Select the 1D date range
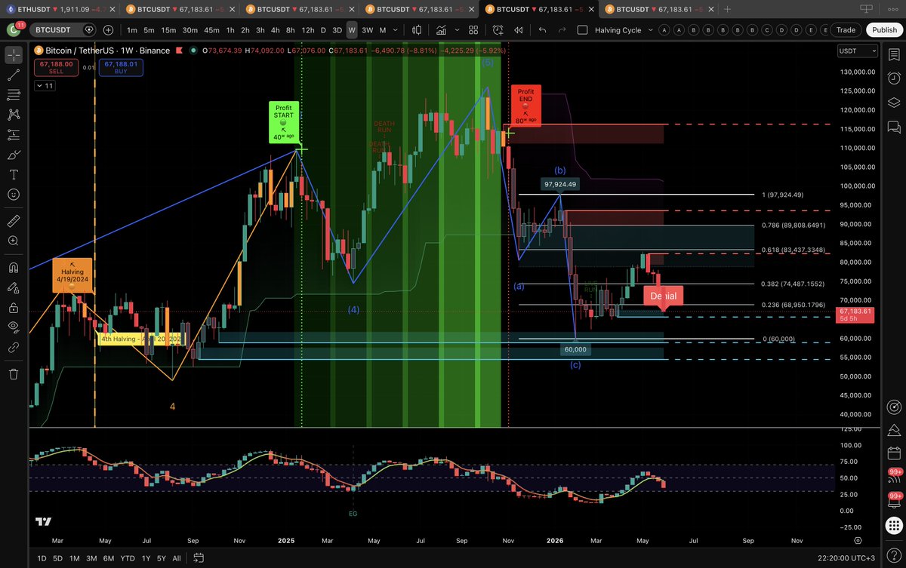906x568 pixels. [x=42, y=558]
